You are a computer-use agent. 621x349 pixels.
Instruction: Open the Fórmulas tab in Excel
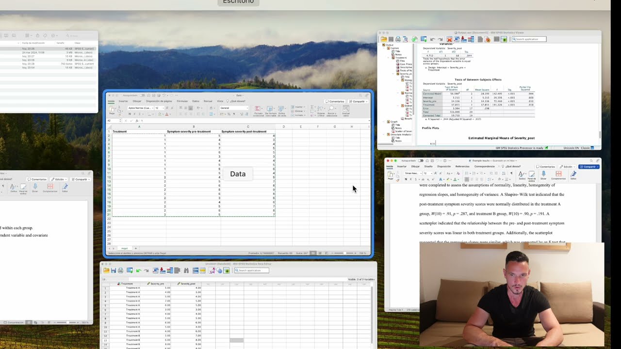pyautogui.click(x=182, y=101)
